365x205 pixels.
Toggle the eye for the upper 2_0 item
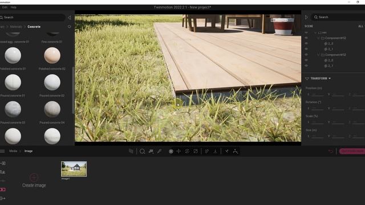click(306, 43)
